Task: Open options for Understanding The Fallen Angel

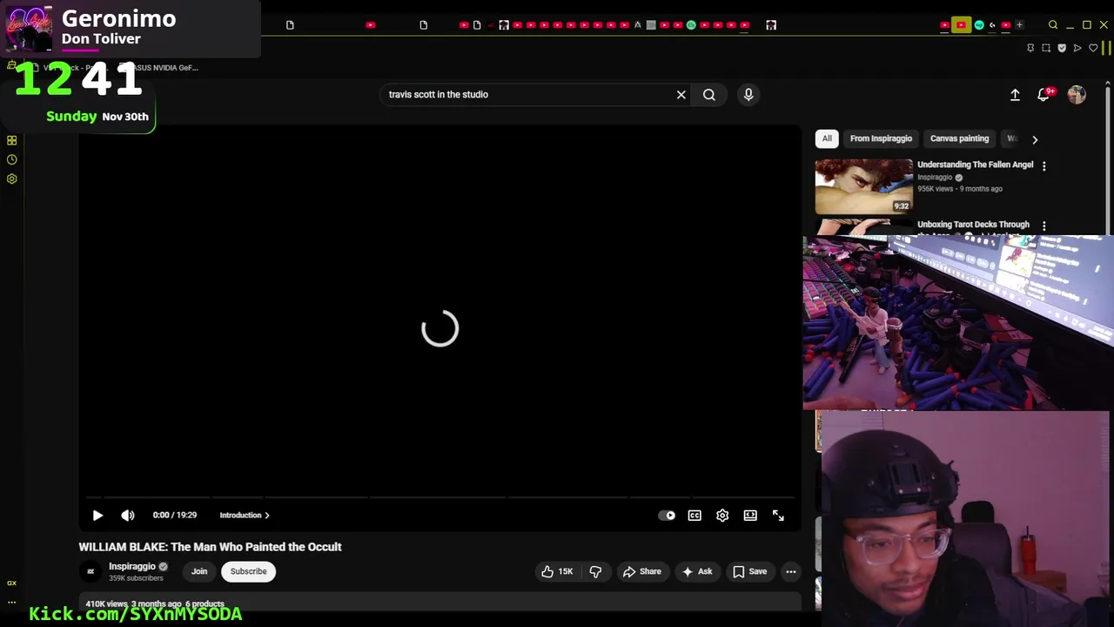Action: pos(1044,165)
